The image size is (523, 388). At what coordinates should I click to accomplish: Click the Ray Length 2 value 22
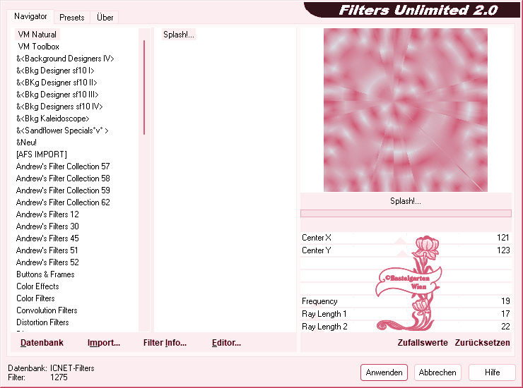pos(505,327)
